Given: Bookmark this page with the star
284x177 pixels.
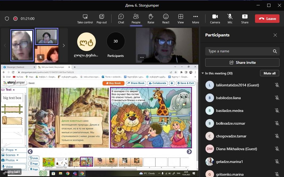Looking at the screenshot, I should (x=175, y=72).
